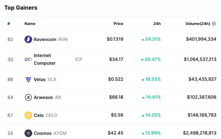This screenshot has height=139, width=221.
Task: Click the Volume(24h) info icon
Action: tap(214, 24)
